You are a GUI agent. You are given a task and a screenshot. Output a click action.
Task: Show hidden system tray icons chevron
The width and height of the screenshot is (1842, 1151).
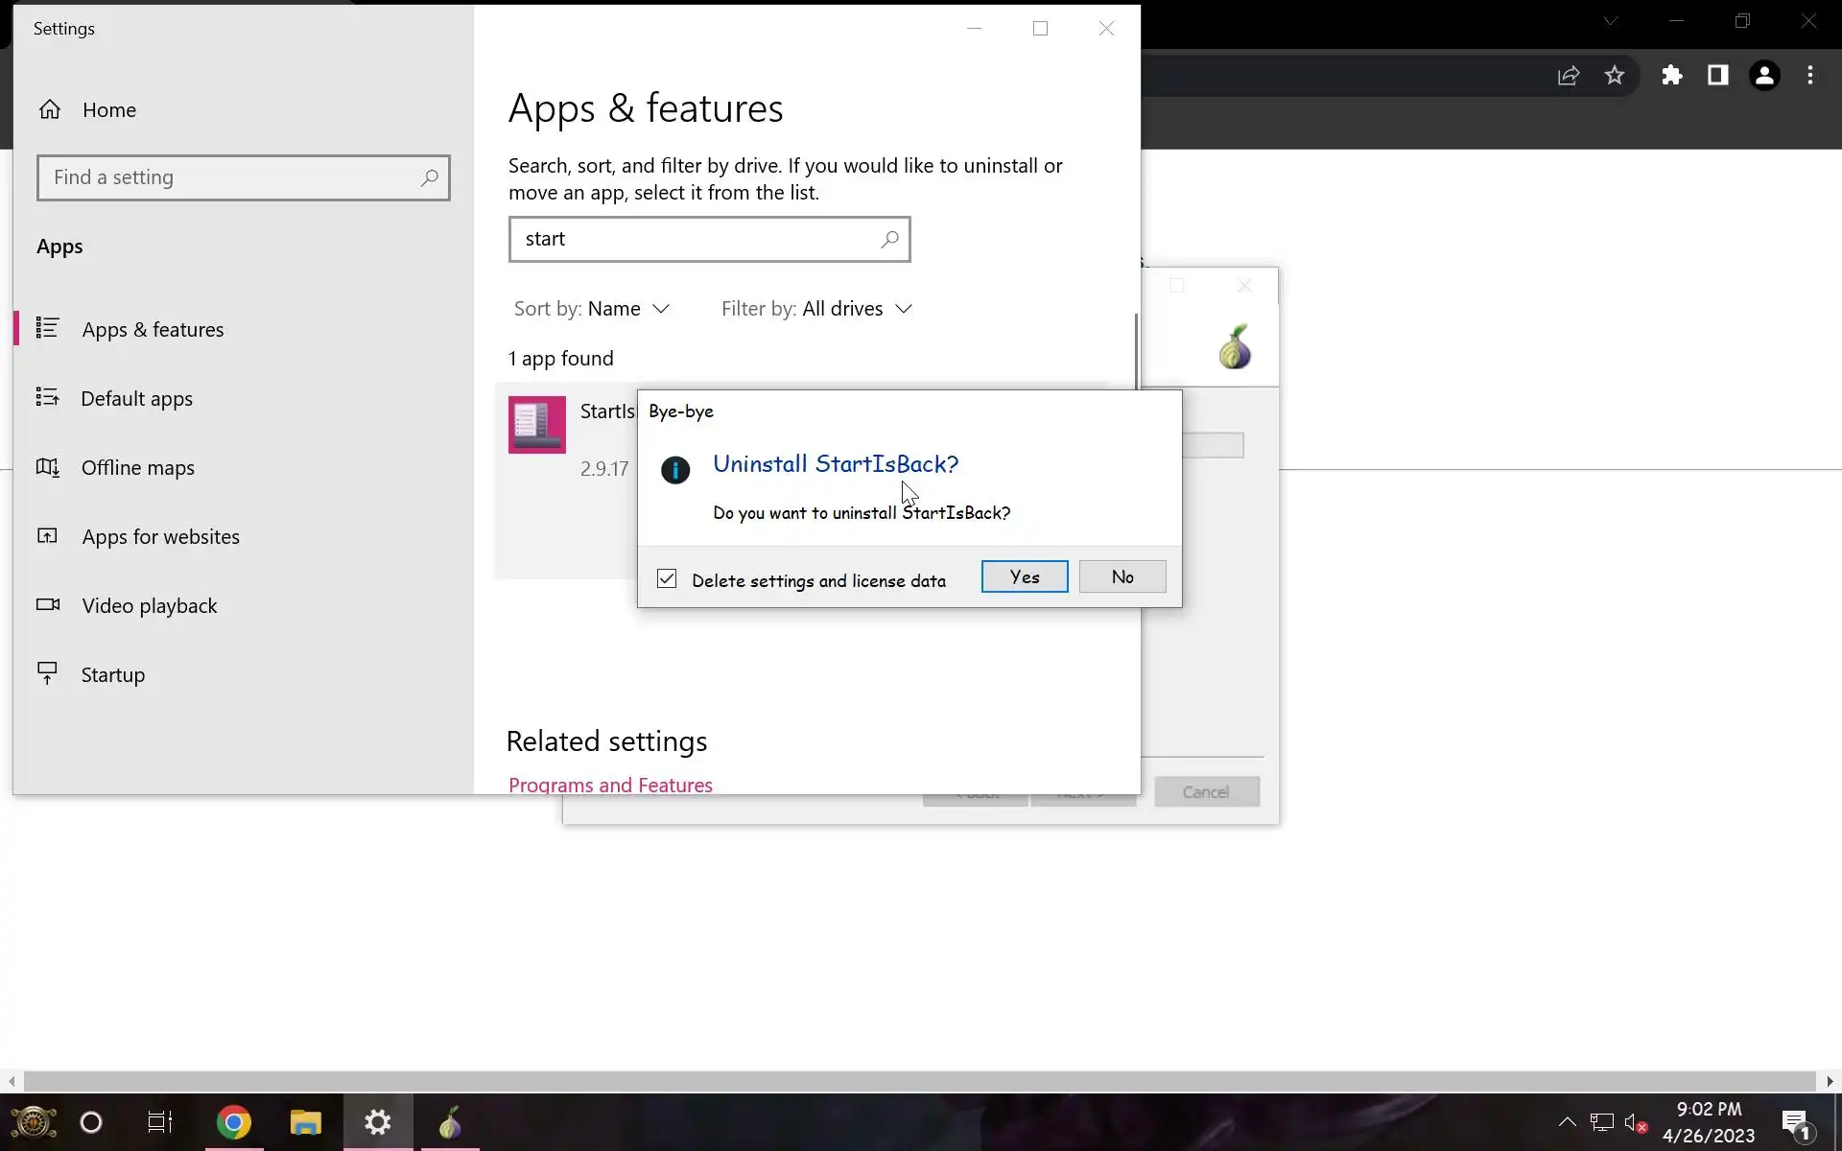pyautogui.click(x=1567, y=1122)
